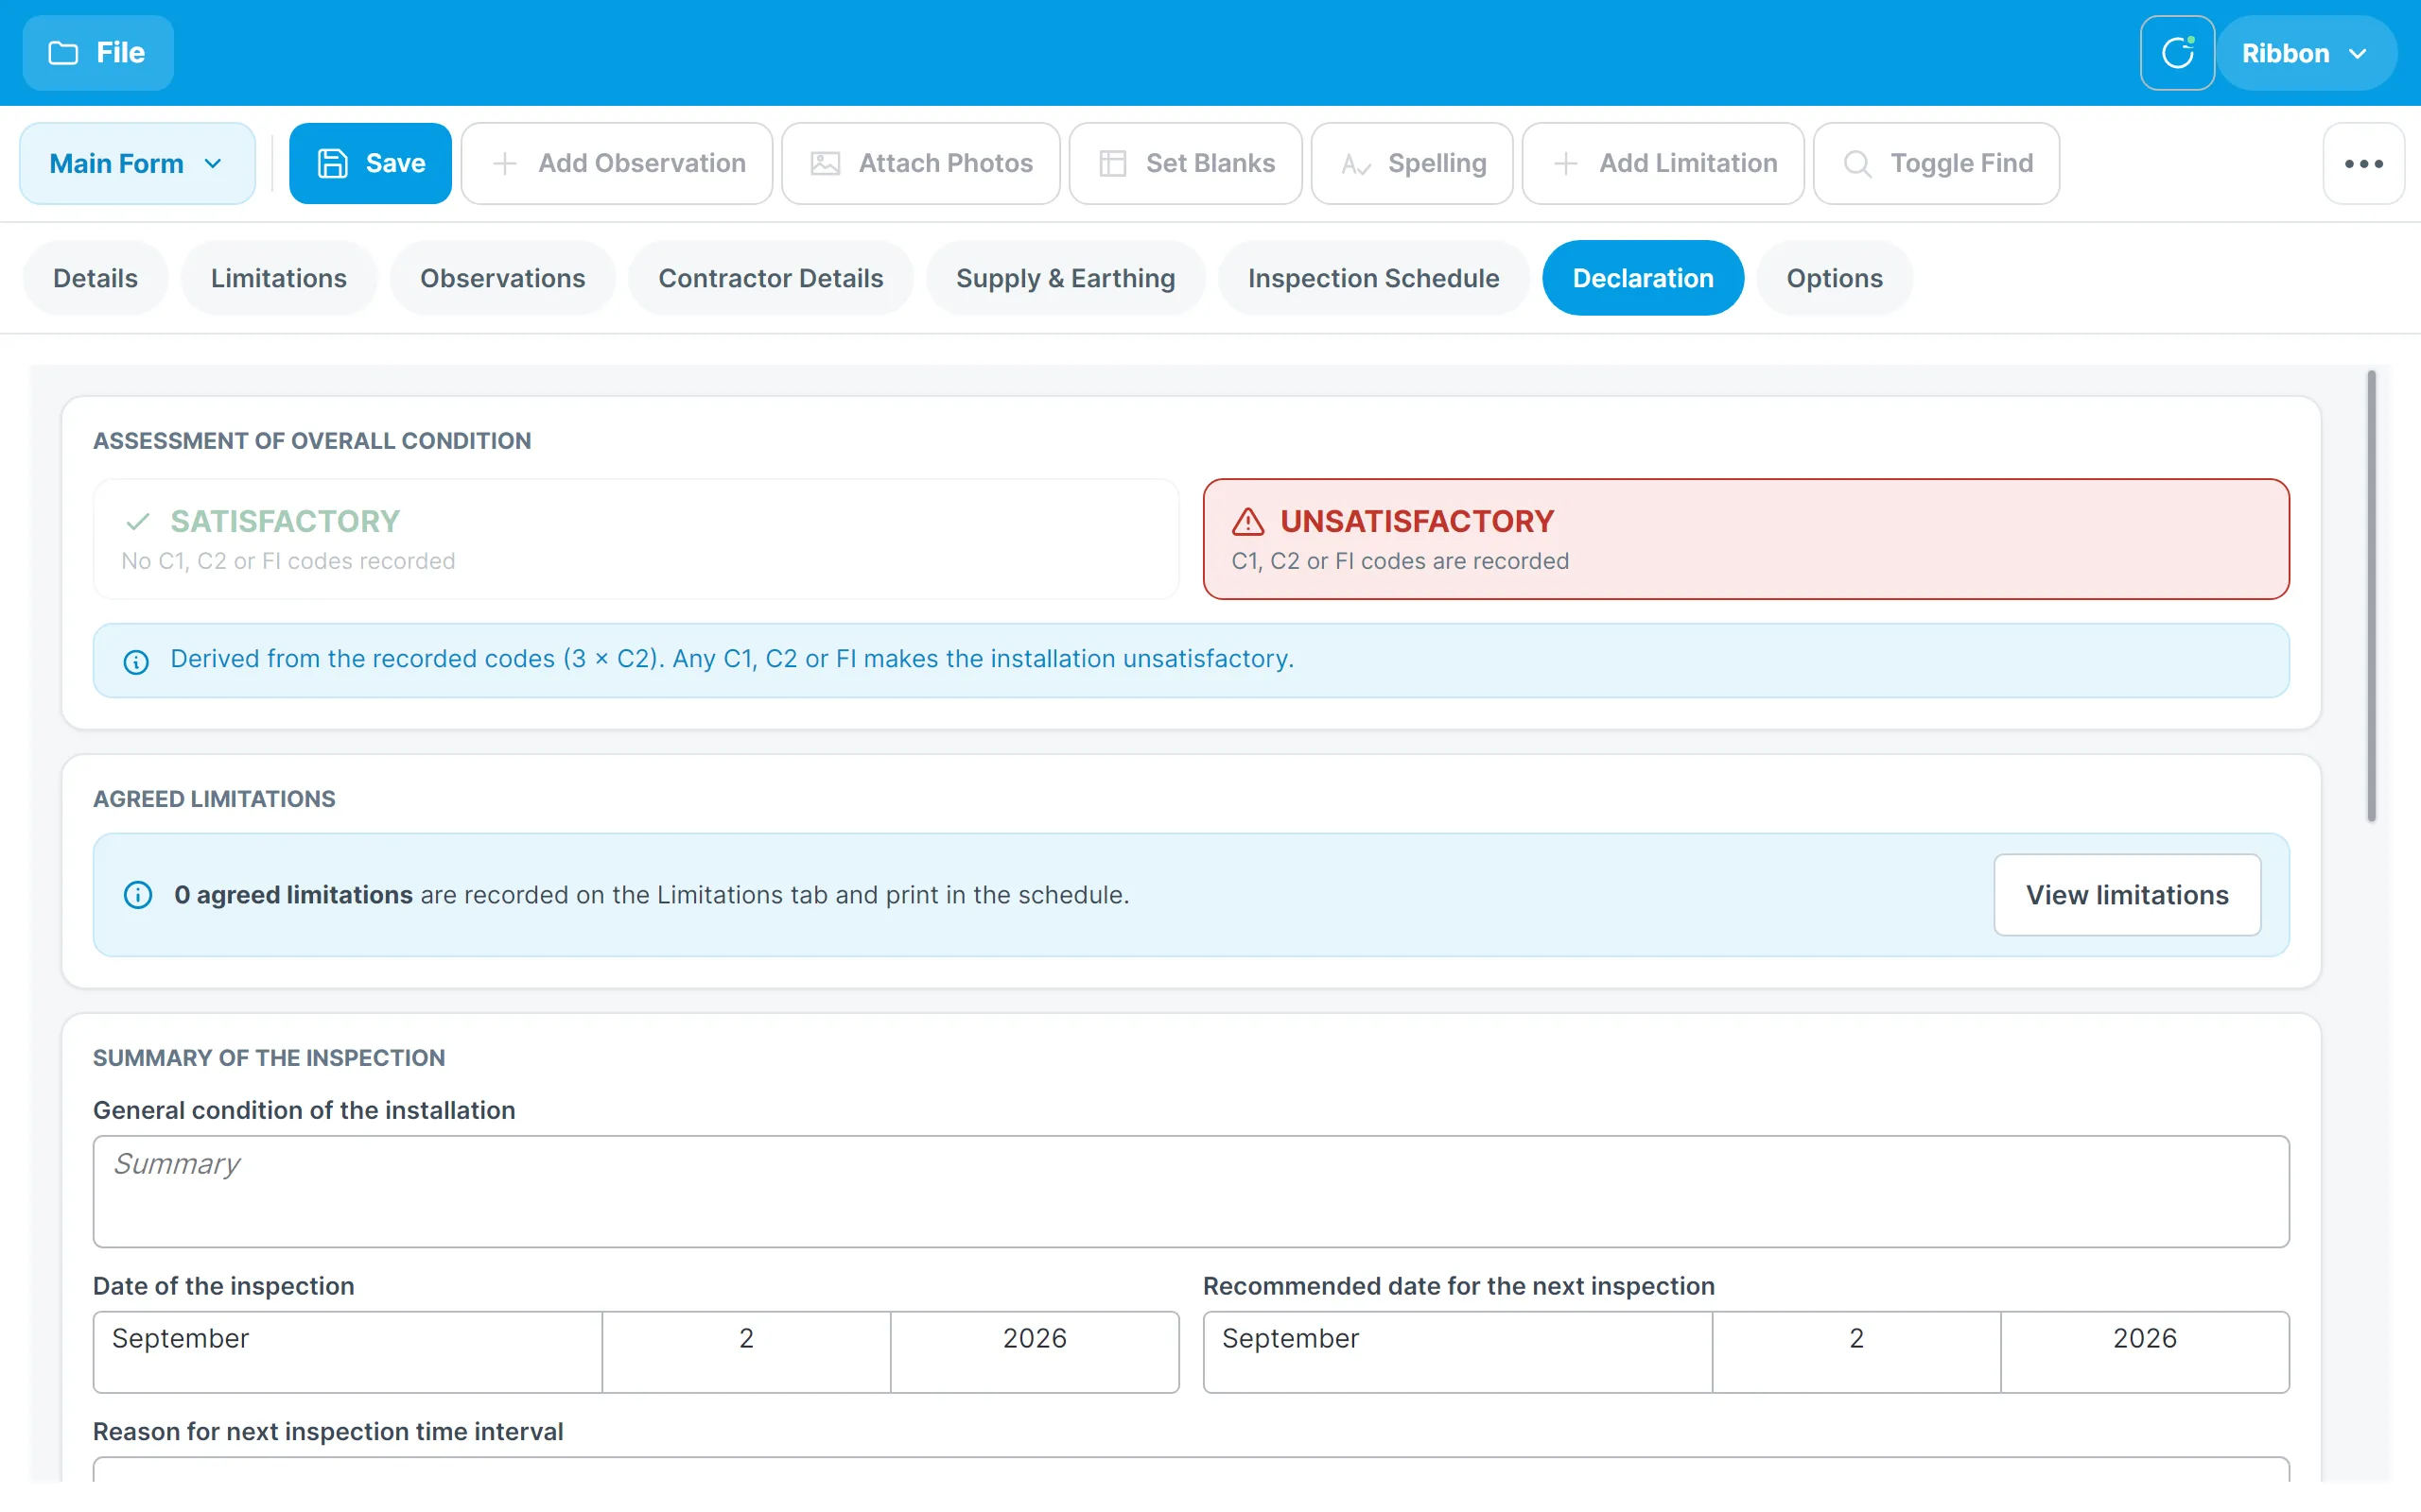Image resolution: width=2421 pixels, height=1512 pixels.
Task: Click the inspection date year field
Action: click(x=1035, y=1352)
